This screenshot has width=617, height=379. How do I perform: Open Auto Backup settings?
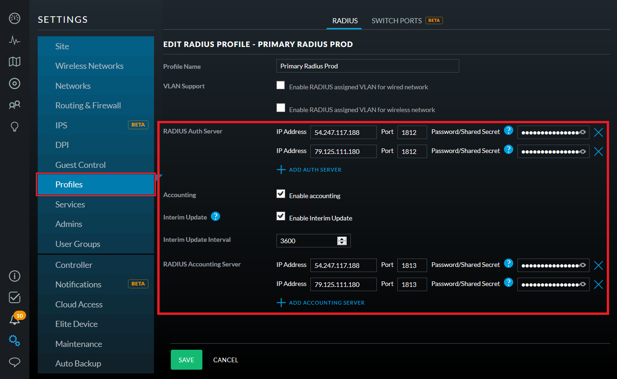[x=96, y=364]
